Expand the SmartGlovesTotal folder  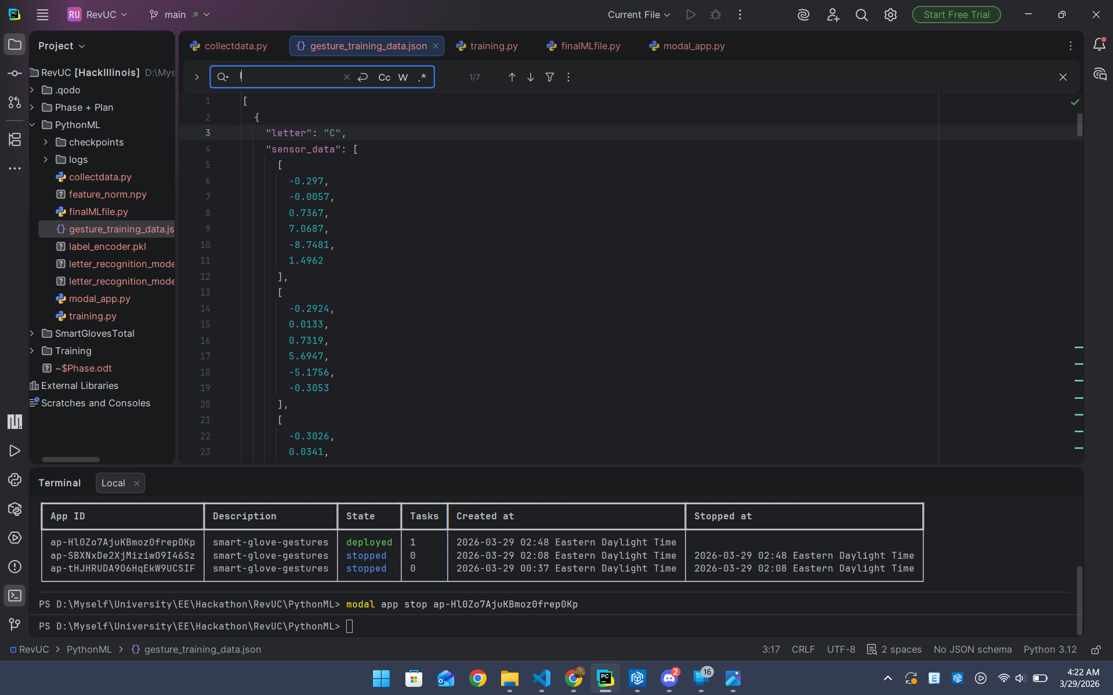32,333
